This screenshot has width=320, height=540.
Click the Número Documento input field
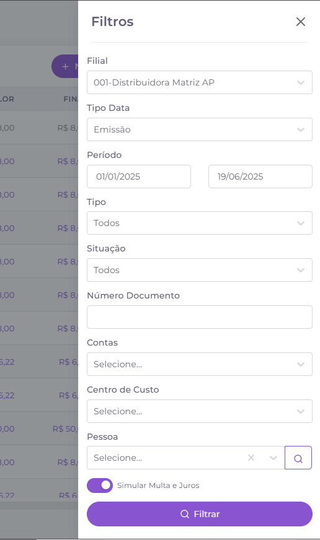(x=200, y=317)
